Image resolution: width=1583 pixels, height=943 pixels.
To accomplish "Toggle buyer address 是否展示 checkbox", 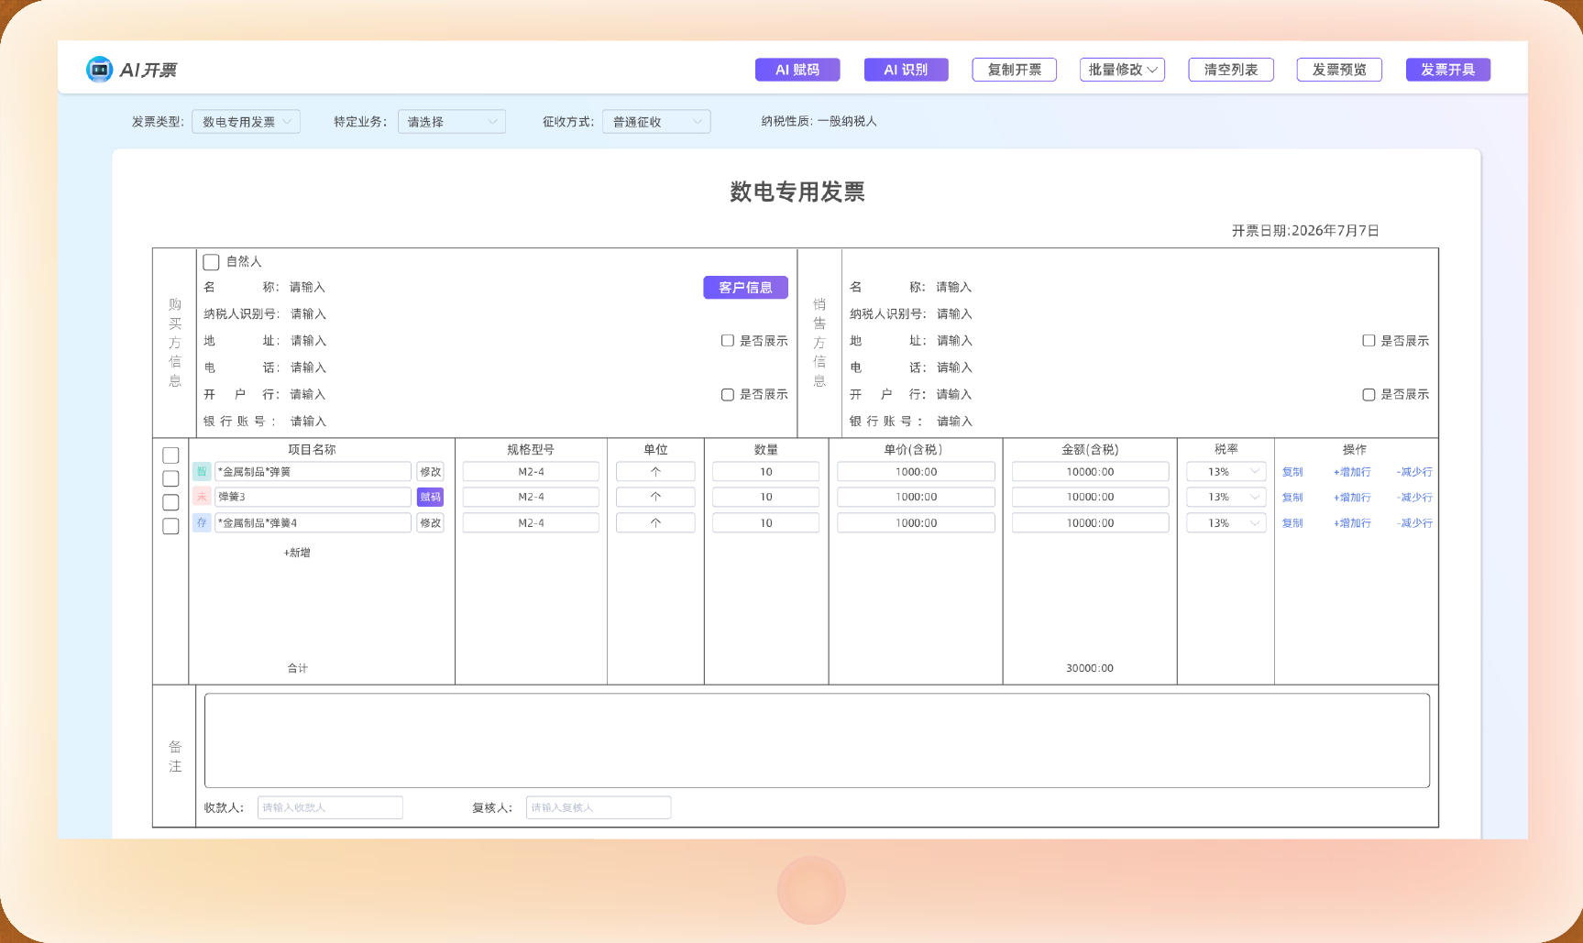I will (728, 341).
